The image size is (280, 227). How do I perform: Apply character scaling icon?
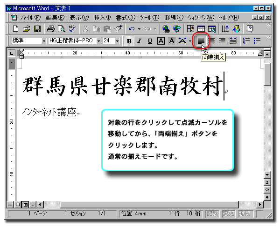tap(182, 41)
